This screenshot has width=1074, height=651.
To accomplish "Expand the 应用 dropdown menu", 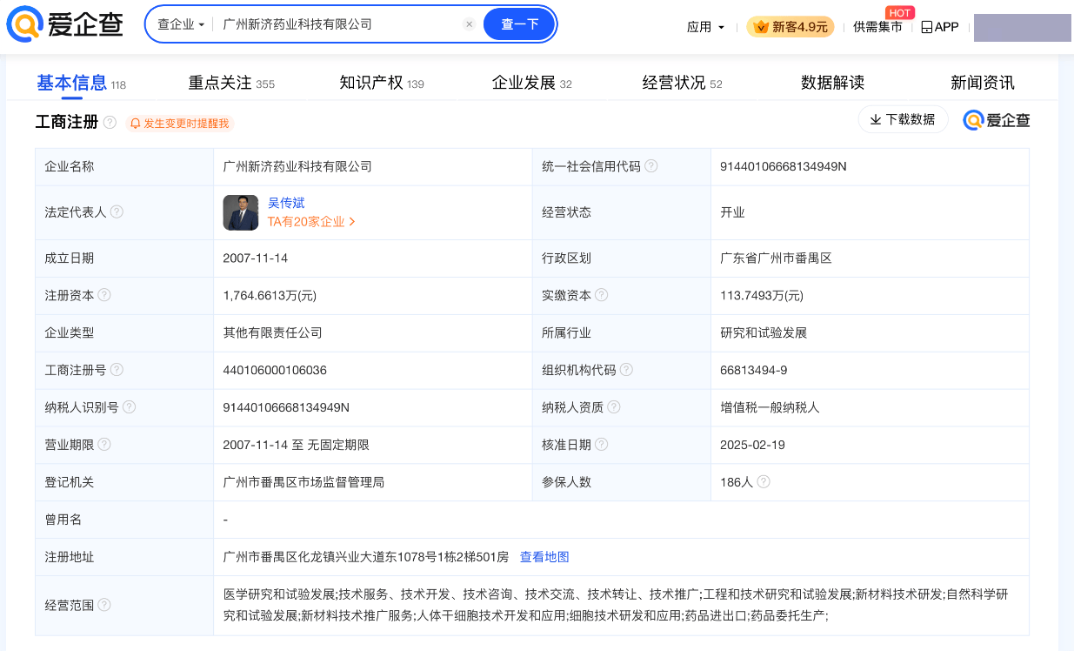I will (x=705, y=27).
